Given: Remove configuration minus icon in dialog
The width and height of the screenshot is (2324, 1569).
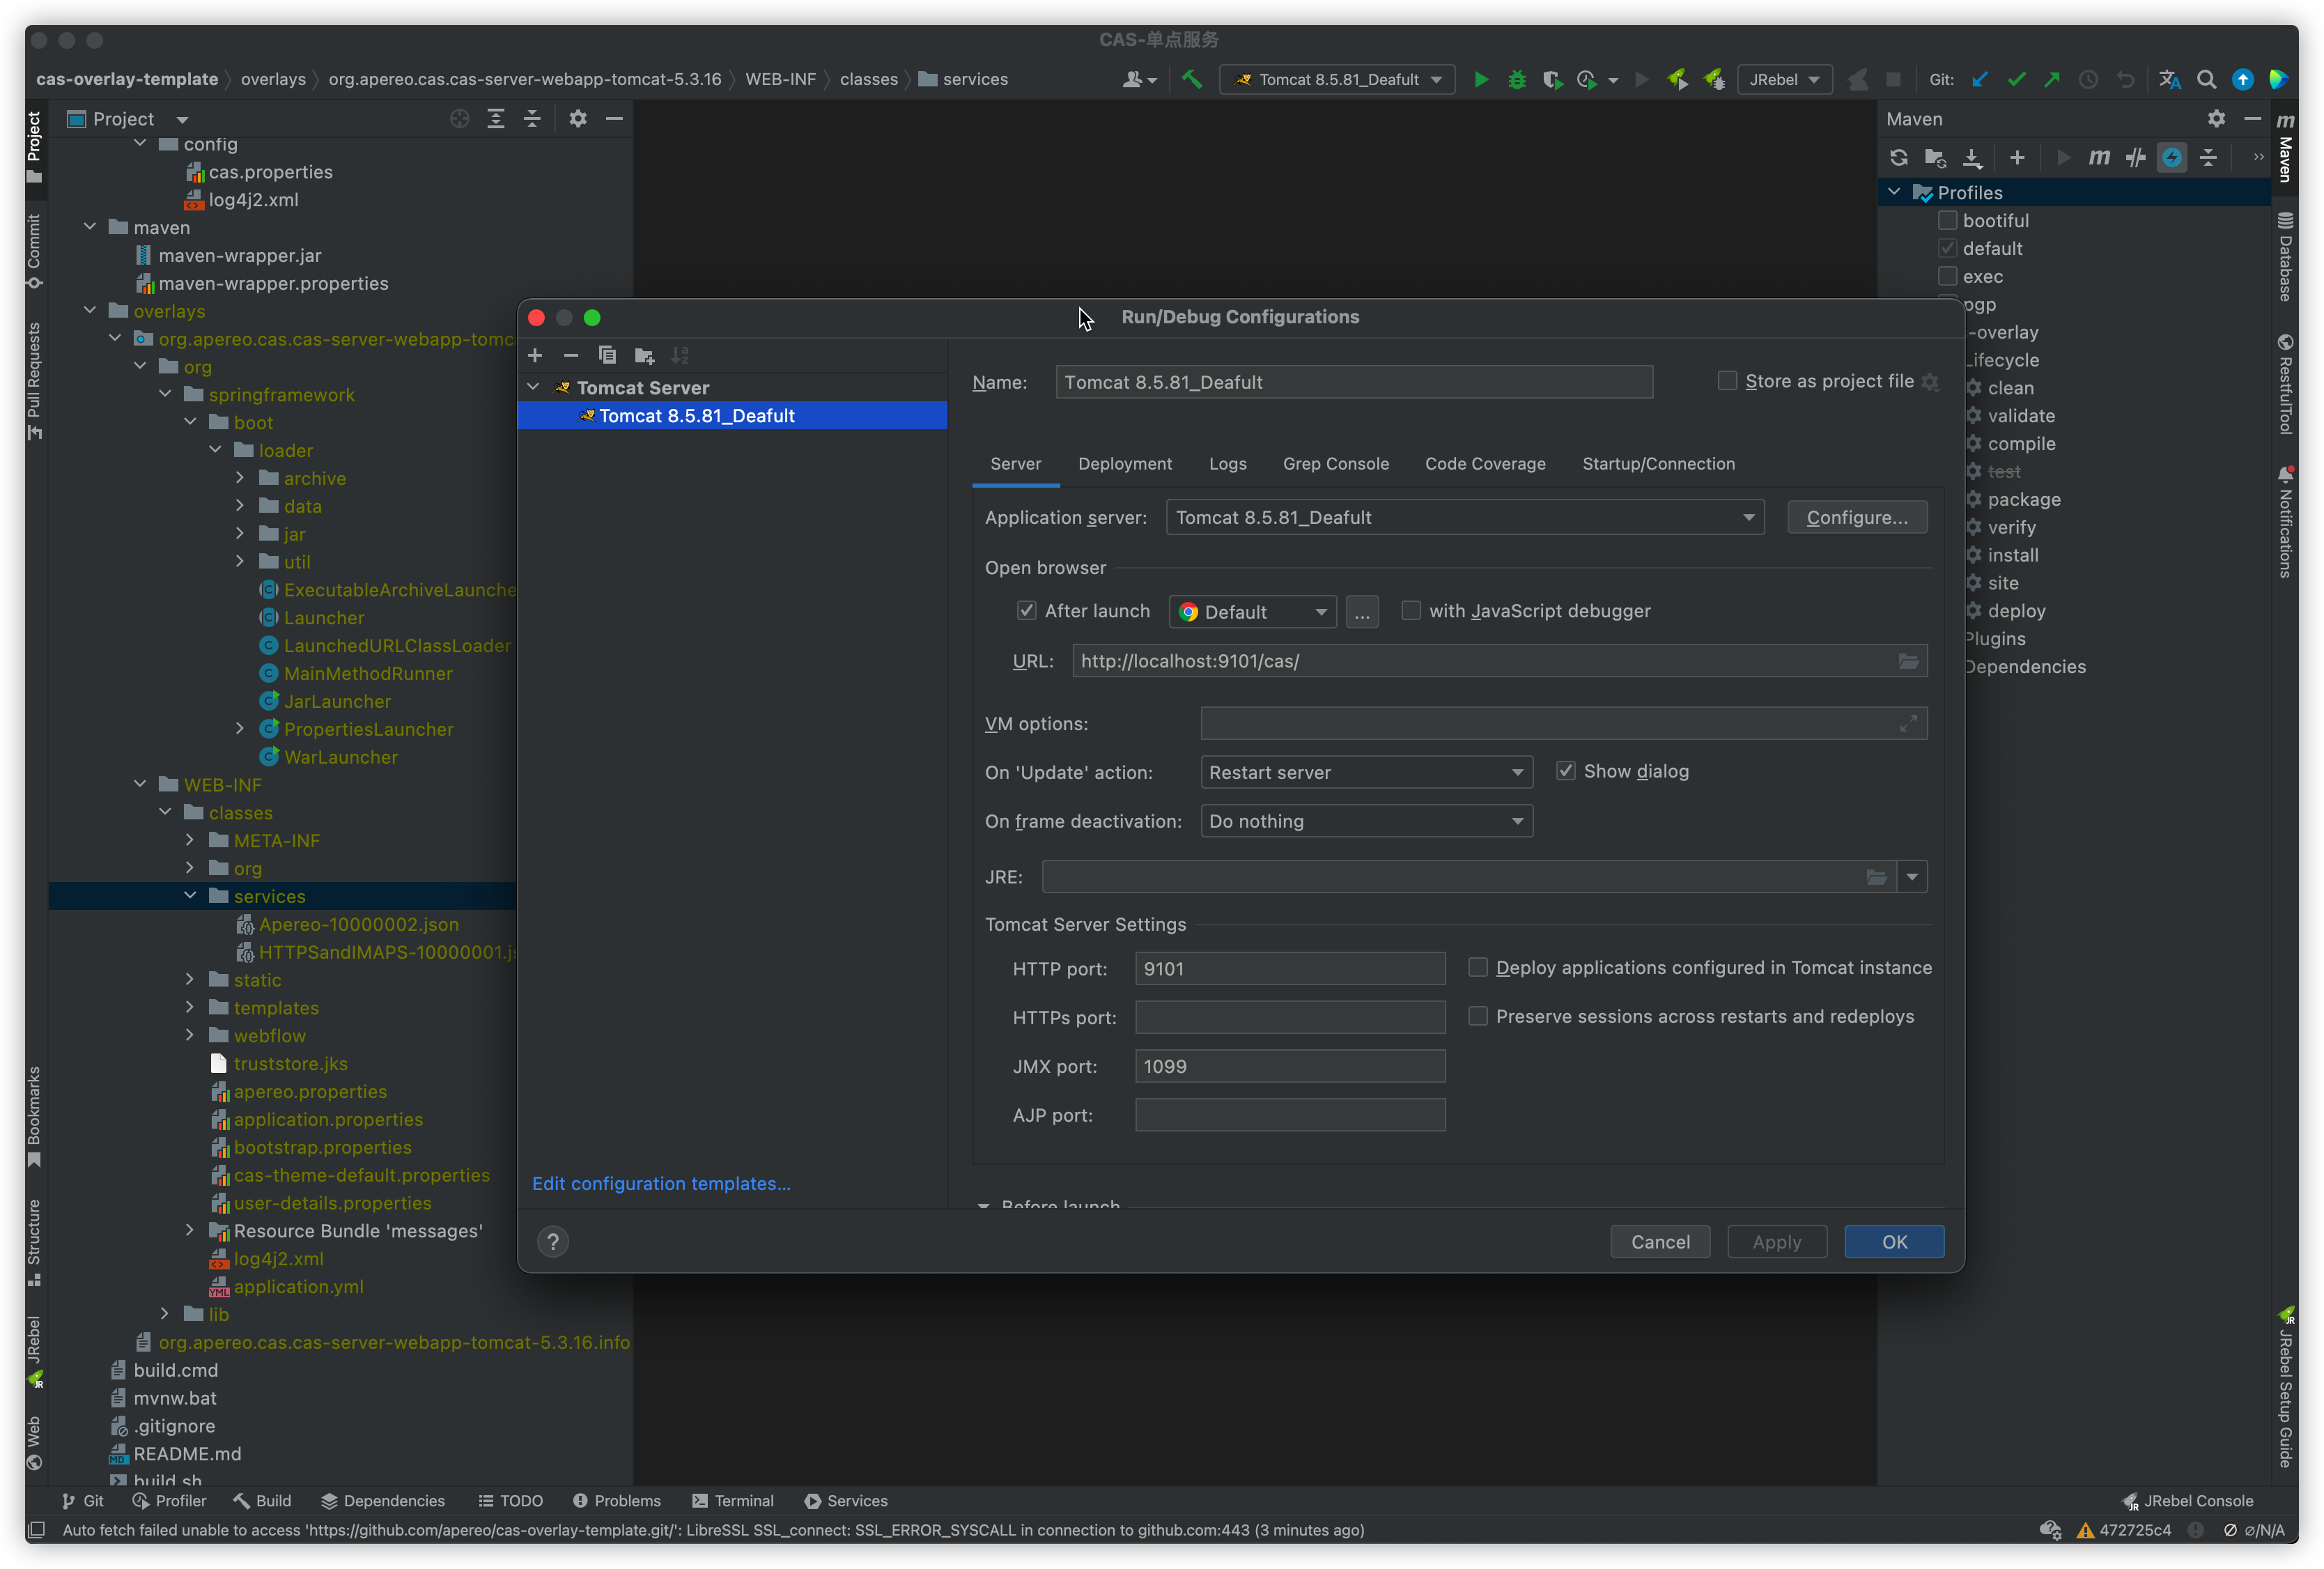Looking at the screenshot, I should (x=571, y=355).
